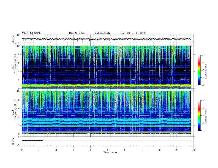Click the ch.2 spectrogram color scale bar
The width and height of the screenshot is (218, 168).
199,116
